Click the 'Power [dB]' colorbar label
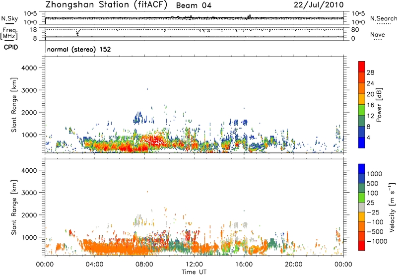The image size is (397, 275). pyautogui.click(x=379, y=105)
